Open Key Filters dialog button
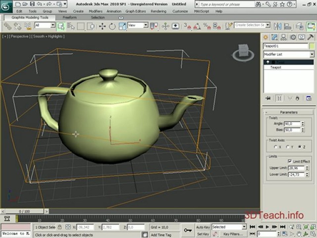 coord(233,234)
